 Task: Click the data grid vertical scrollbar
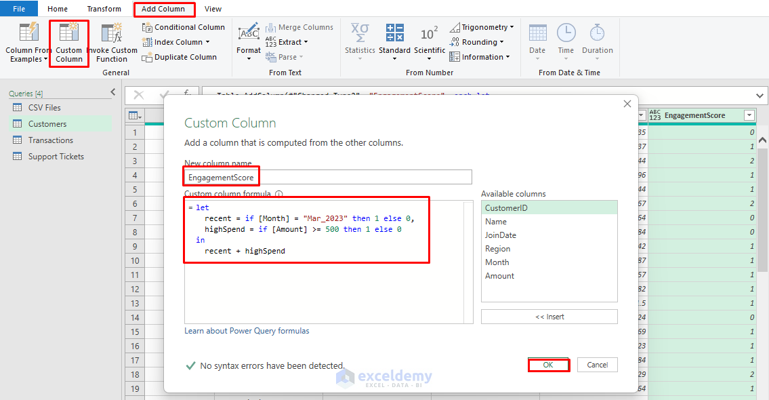coord(762,210)
